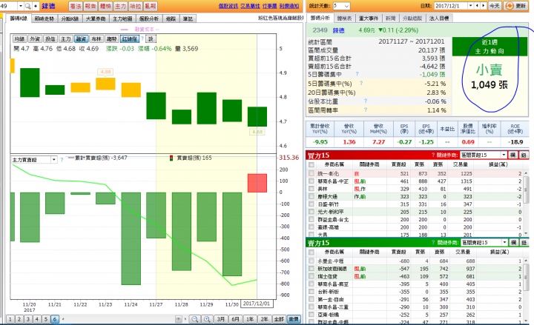
Task: Click the 鈕 button in 賣方15 header
Action: click(524, 243)
